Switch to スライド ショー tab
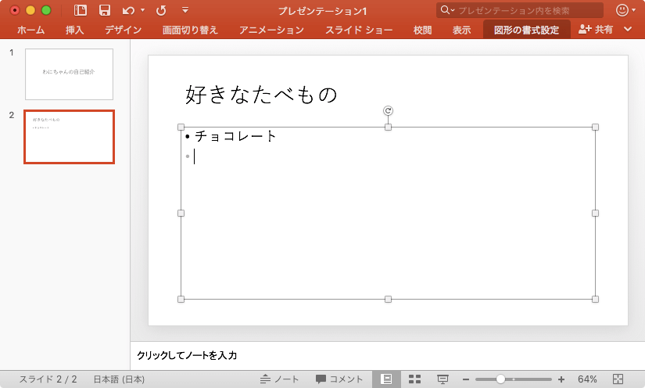 point(359,30)
